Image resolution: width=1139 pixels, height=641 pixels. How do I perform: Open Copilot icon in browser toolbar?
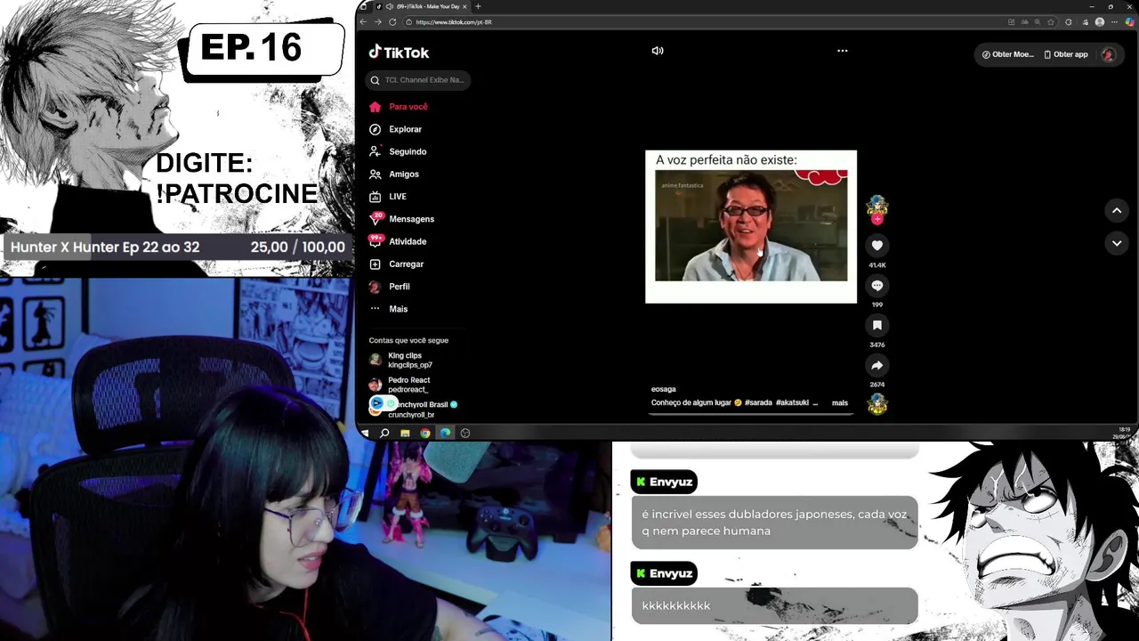click(1130, 22)
